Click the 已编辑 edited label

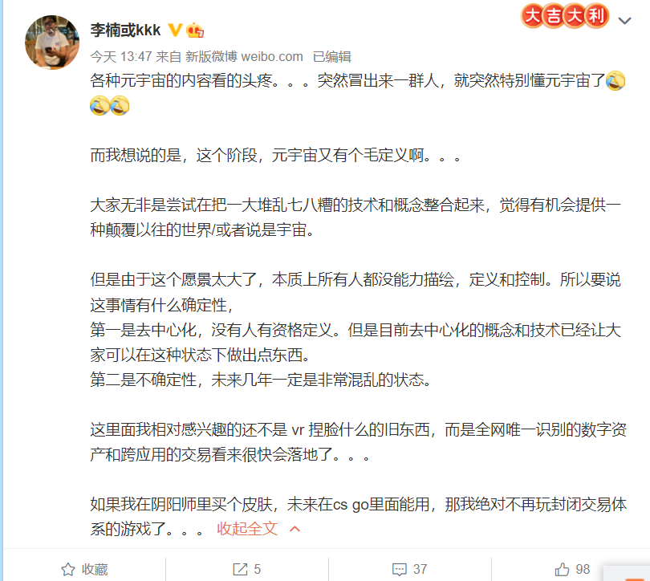tap(331, 56)
